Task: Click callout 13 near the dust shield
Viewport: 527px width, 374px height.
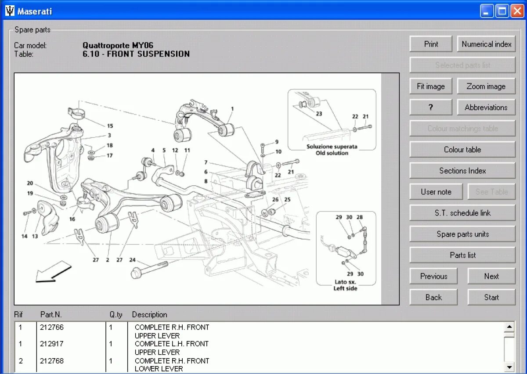Action: (35, 236)
